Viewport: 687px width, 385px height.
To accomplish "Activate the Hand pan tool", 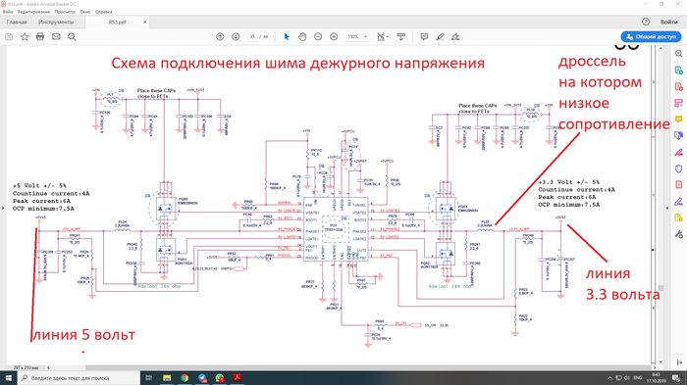I will coord(302,37).
